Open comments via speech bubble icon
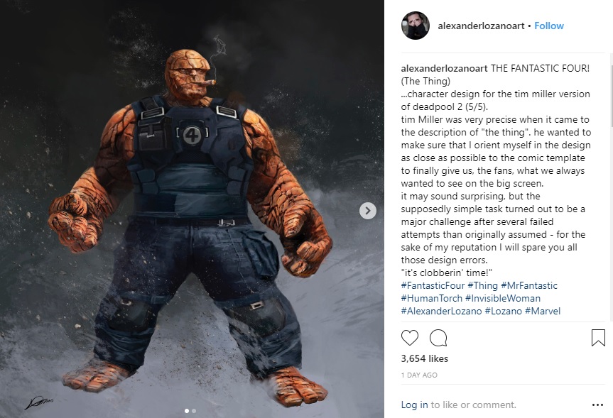Viewport: 613px width, 418px height. tap(438, 338)
